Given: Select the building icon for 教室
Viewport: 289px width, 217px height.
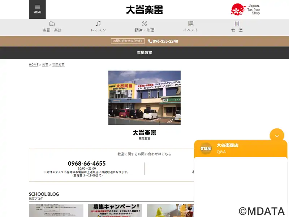Looking at the screenshot, I should click(237, 24).
